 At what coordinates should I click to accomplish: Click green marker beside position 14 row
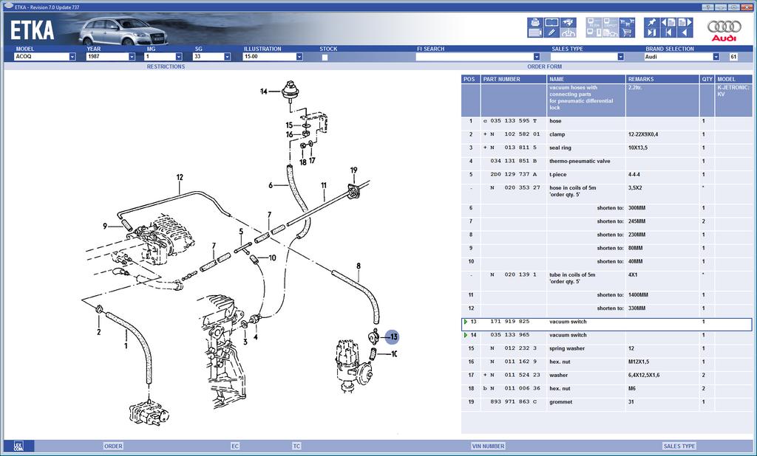(x=466, y=336)
